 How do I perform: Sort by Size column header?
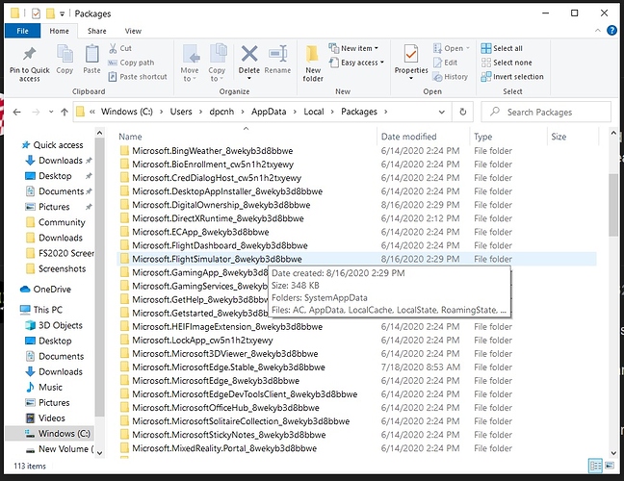click(x=573, y=137)
